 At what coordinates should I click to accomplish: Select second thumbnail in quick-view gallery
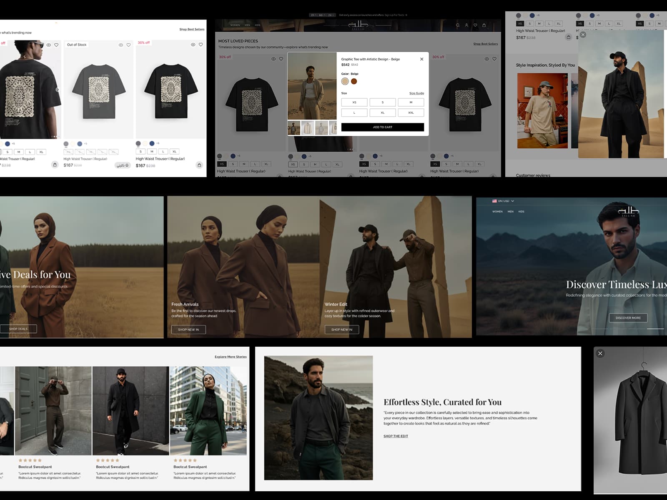point(308,128)
